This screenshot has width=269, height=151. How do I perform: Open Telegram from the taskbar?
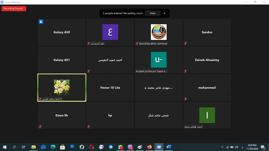pyautogui.click(x=111, y=147)
